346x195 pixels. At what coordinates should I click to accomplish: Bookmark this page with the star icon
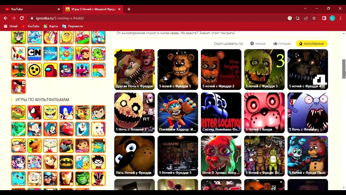(314, 18)
